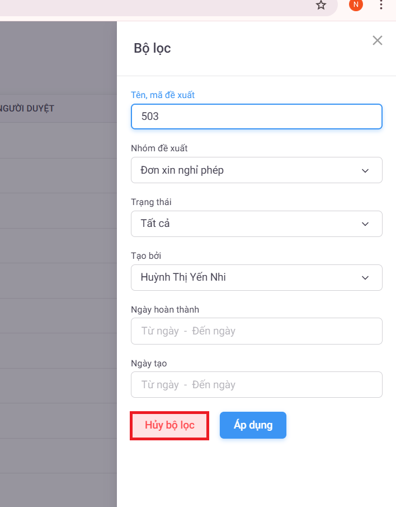The image size is (396, 507).
Task: Click the chevron arrow in Tạo bởi
Action: coord(365,278)
